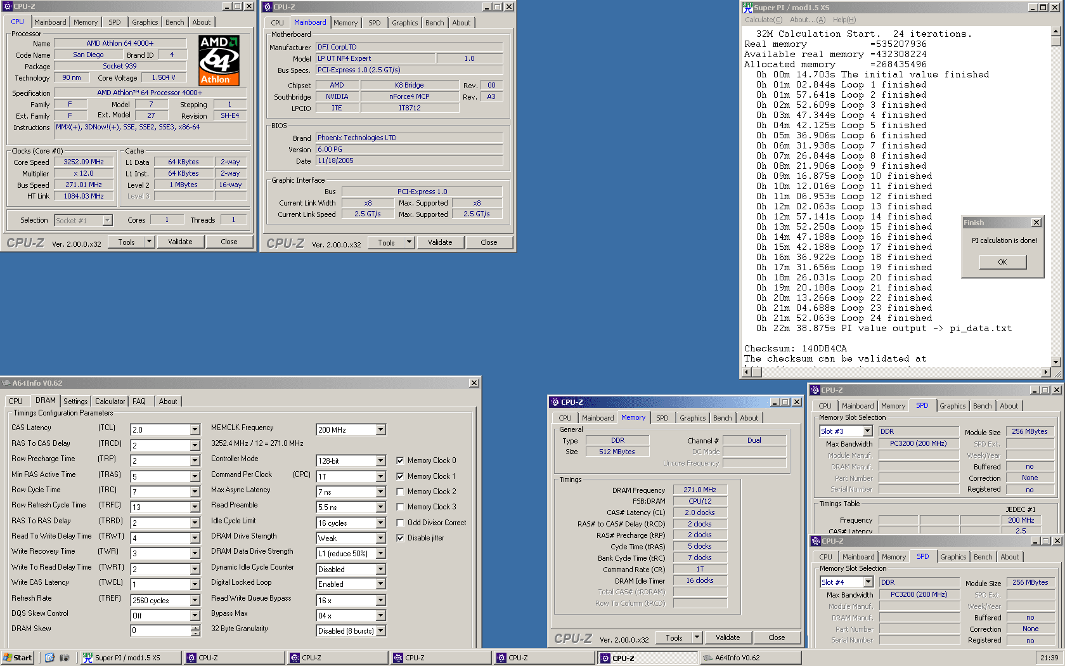
Task: Switch to Settings tab in A64Info
Action: click(75, 402)
